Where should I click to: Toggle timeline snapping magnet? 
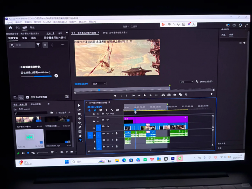pyautogui.click(x=95, y=110)
